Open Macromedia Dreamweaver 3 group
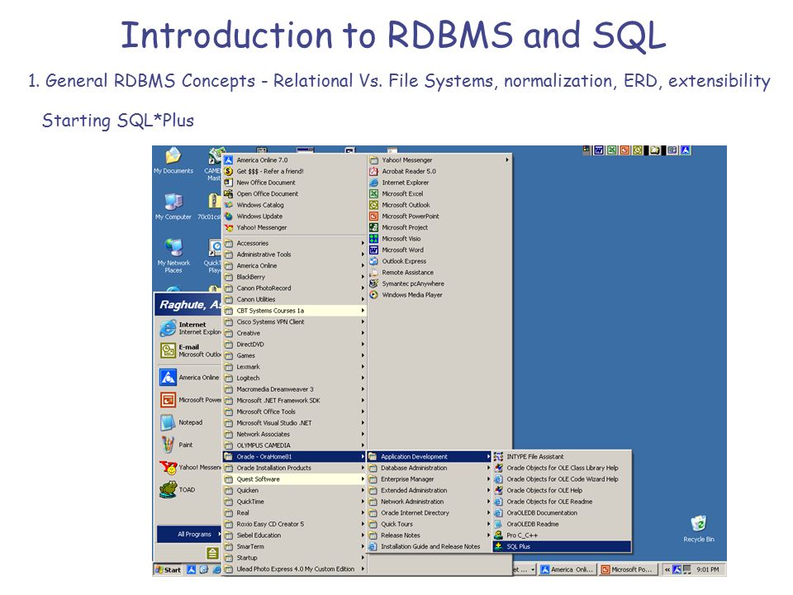 point(294,389)
